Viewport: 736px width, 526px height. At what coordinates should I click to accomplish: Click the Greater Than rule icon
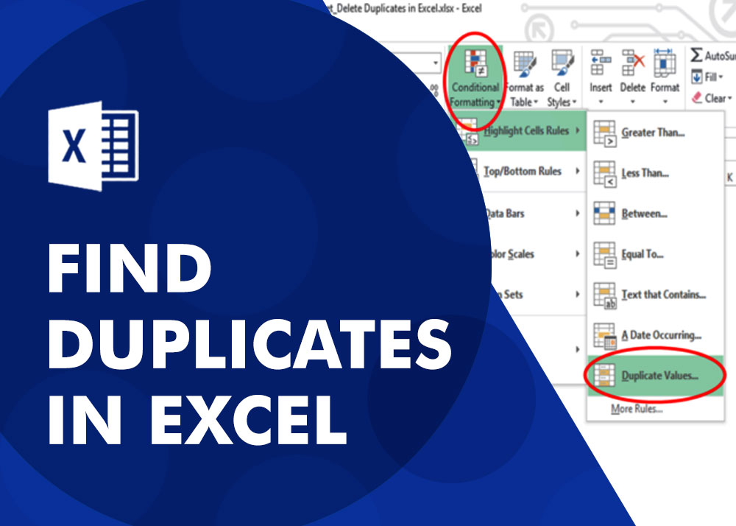604,133
